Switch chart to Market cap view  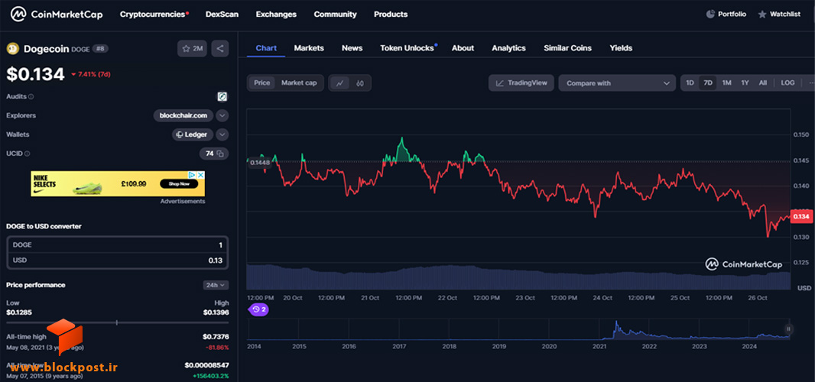(x=299, y=83)
